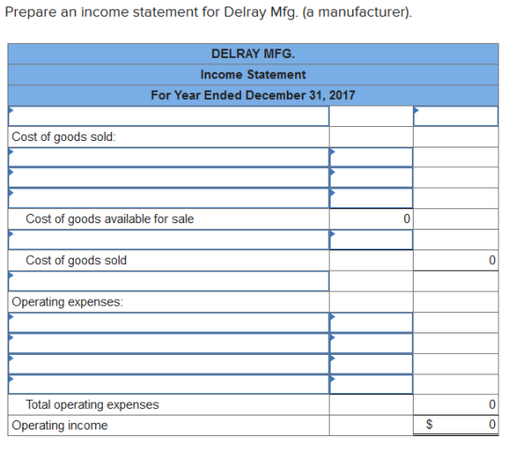The image size is (523, 466).
Task: Click the 'Cost of goods sold:' heading
Action: coord(64,136)
